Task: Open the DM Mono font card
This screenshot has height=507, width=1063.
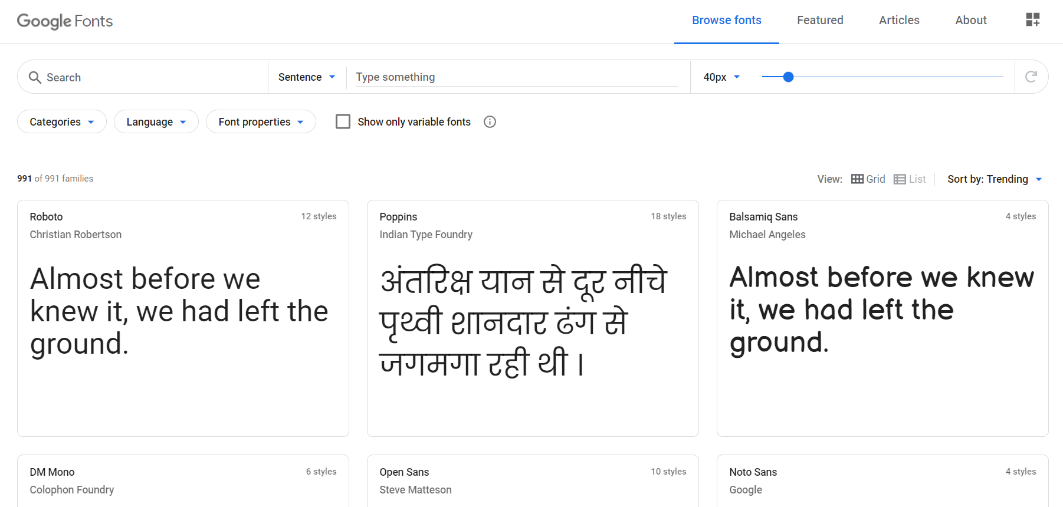Action: tap(183, 481)
